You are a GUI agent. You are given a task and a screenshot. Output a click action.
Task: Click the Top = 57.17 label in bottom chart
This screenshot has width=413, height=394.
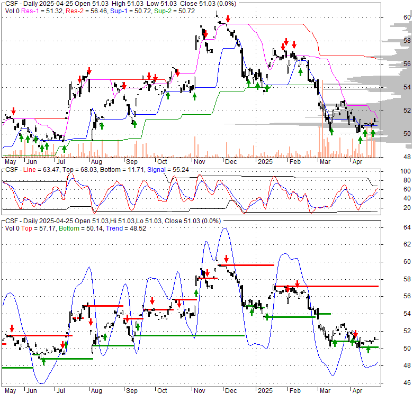coord(39,228)
